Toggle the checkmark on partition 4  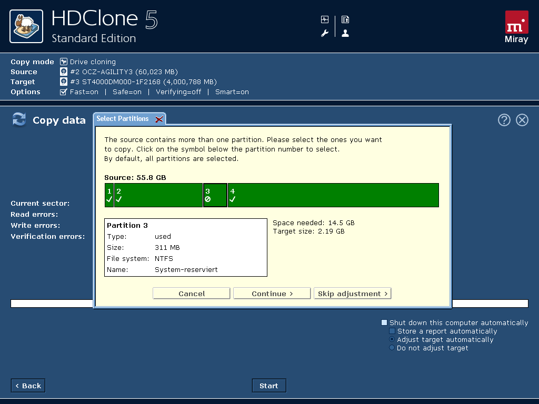232,199
